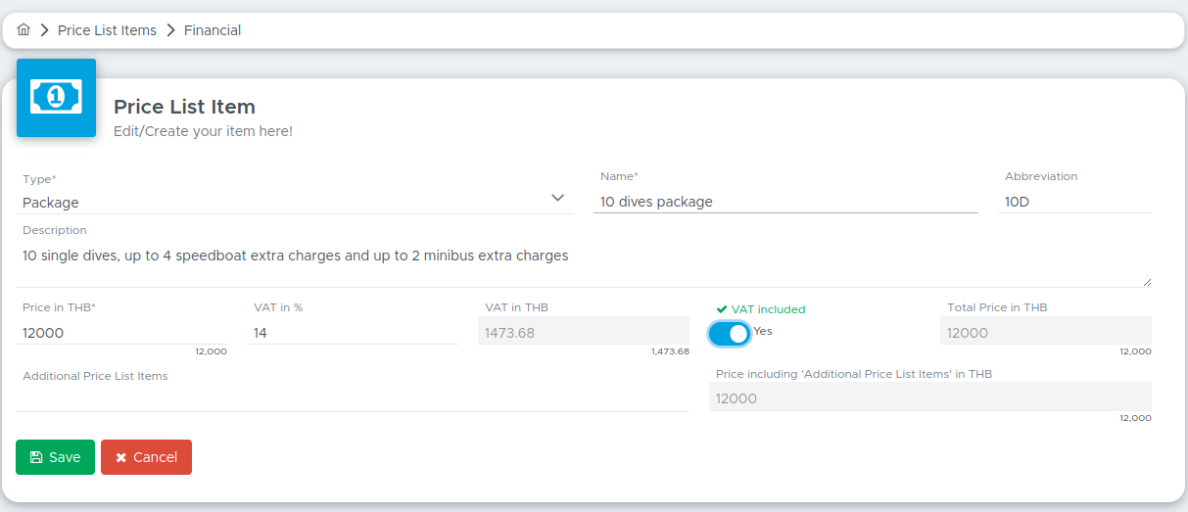Cancel editing the price list item
The height and width of the screenshot is (512, 1188).
coord(146,457)
